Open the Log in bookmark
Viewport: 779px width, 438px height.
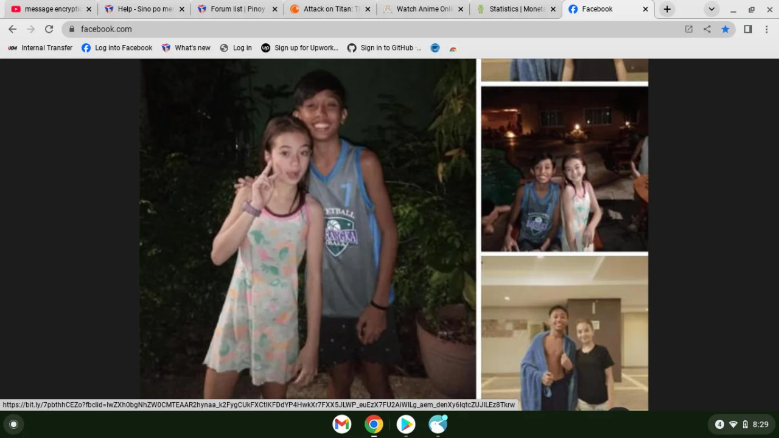click(236, 48)
